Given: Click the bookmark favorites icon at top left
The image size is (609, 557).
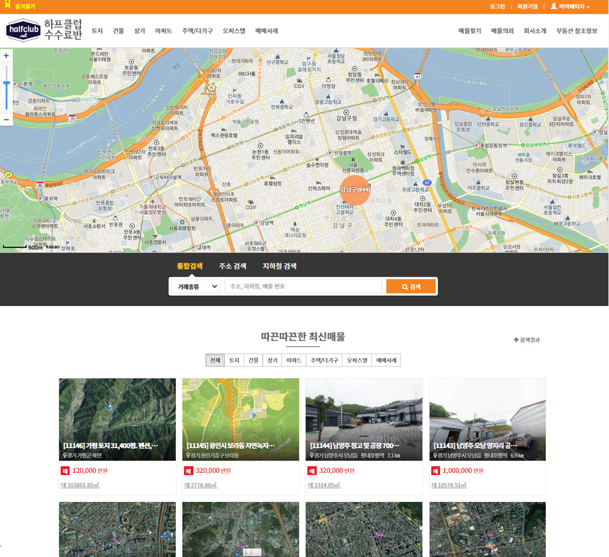Looking at the screenshot, I should coord(9,6).
